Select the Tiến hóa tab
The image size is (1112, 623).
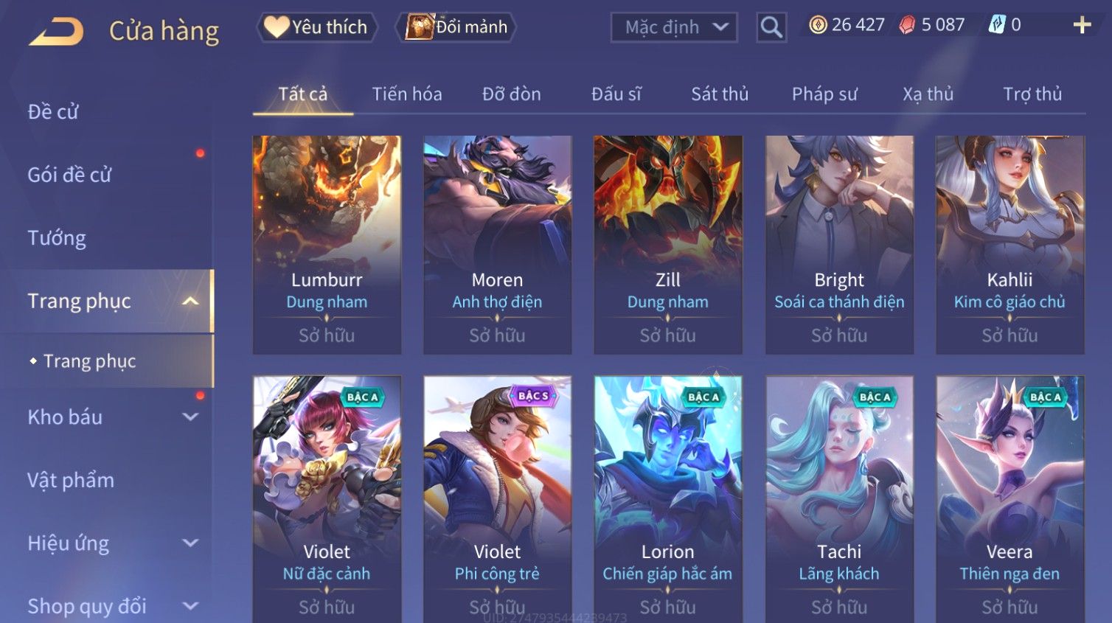407,94
